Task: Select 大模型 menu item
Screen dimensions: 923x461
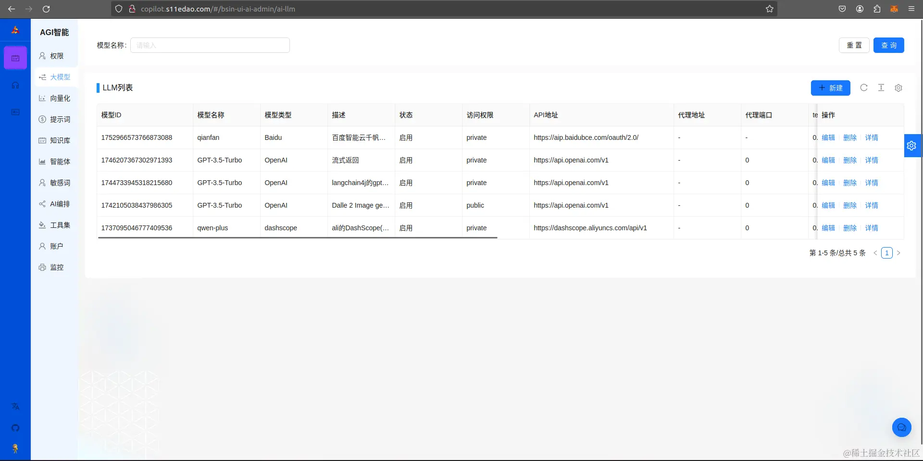Action: click(56, 77)
